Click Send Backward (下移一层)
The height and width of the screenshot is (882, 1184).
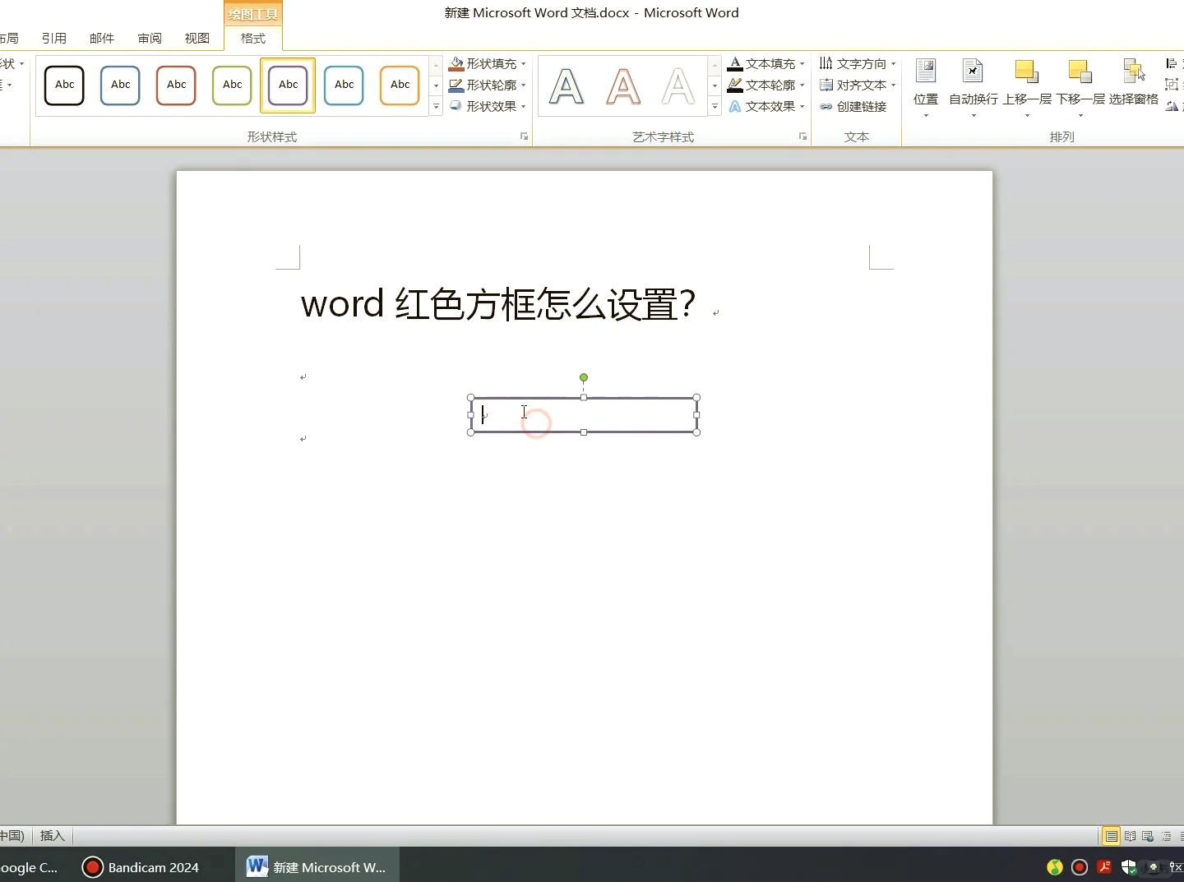(x=1080, y=87)
